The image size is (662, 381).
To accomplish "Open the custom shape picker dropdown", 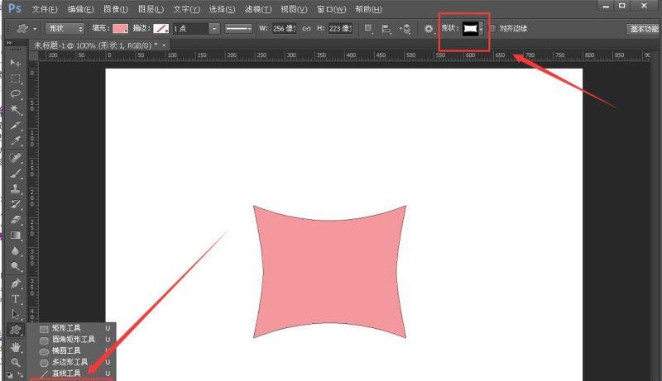I will [x=481, y=28].
